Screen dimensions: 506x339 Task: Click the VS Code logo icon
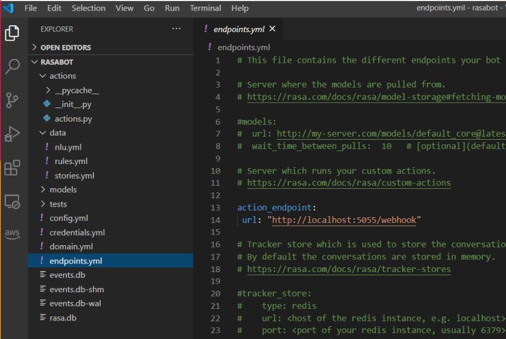8,8
